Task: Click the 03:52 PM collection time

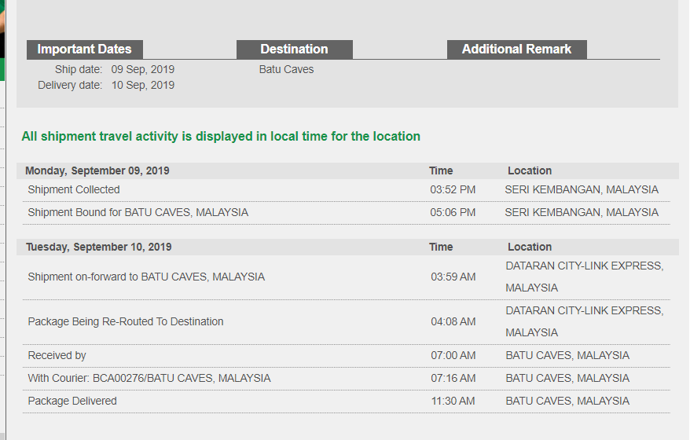Action: (453, 190)
